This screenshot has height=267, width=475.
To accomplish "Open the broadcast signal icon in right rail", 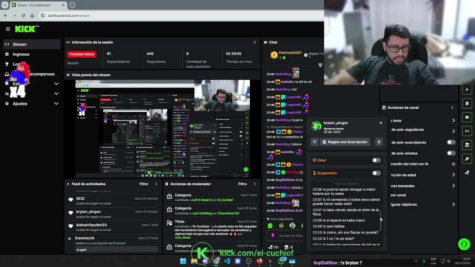I will click(467, 131).
